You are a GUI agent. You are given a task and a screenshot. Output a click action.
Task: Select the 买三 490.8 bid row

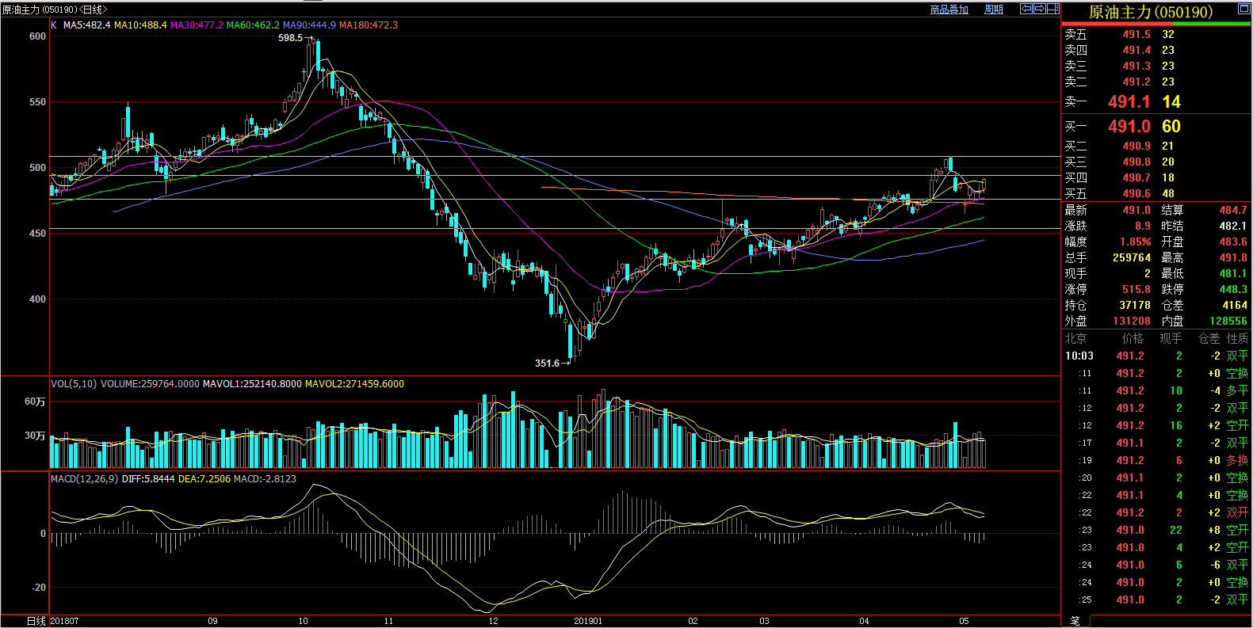1156,162
